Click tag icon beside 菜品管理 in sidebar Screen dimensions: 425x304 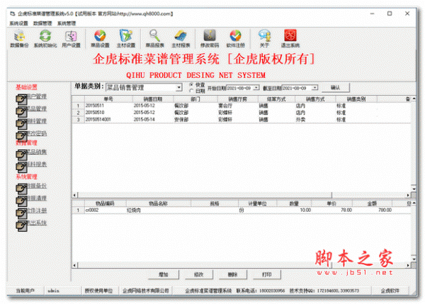point(21,112)
